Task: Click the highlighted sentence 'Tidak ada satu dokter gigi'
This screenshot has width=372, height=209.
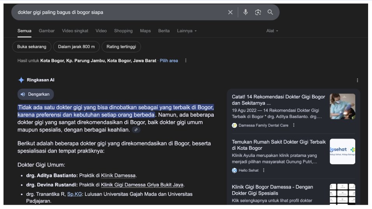Action: coord(116,111)
